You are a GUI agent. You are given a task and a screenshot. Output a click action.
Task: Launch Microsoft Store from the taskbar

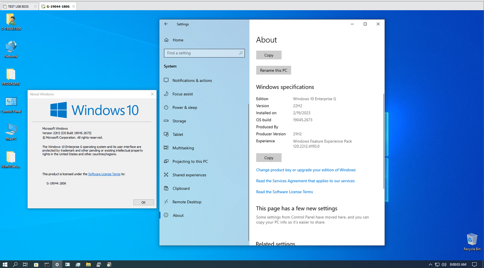pos(36,265)
